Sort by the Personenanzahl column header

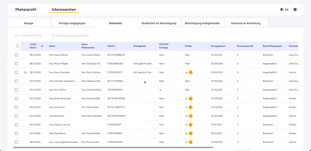pyautogui.click(x=245, y=46)
